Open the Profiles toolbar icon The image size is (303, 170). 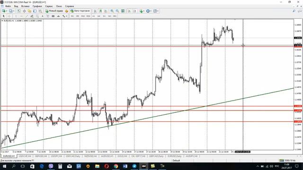click(x=10, y=11)
